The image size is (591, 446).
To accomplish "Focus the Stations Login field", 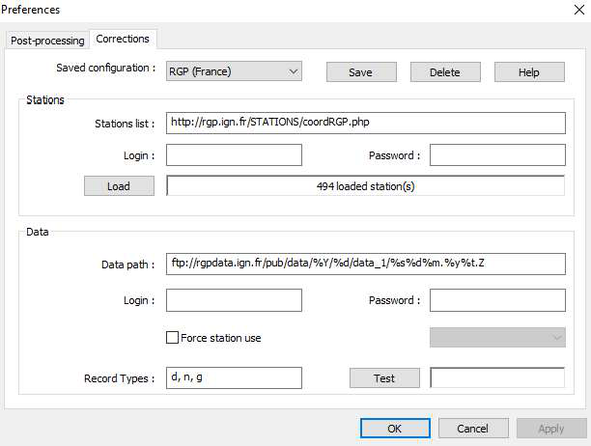I will click(x=234, y=154).
